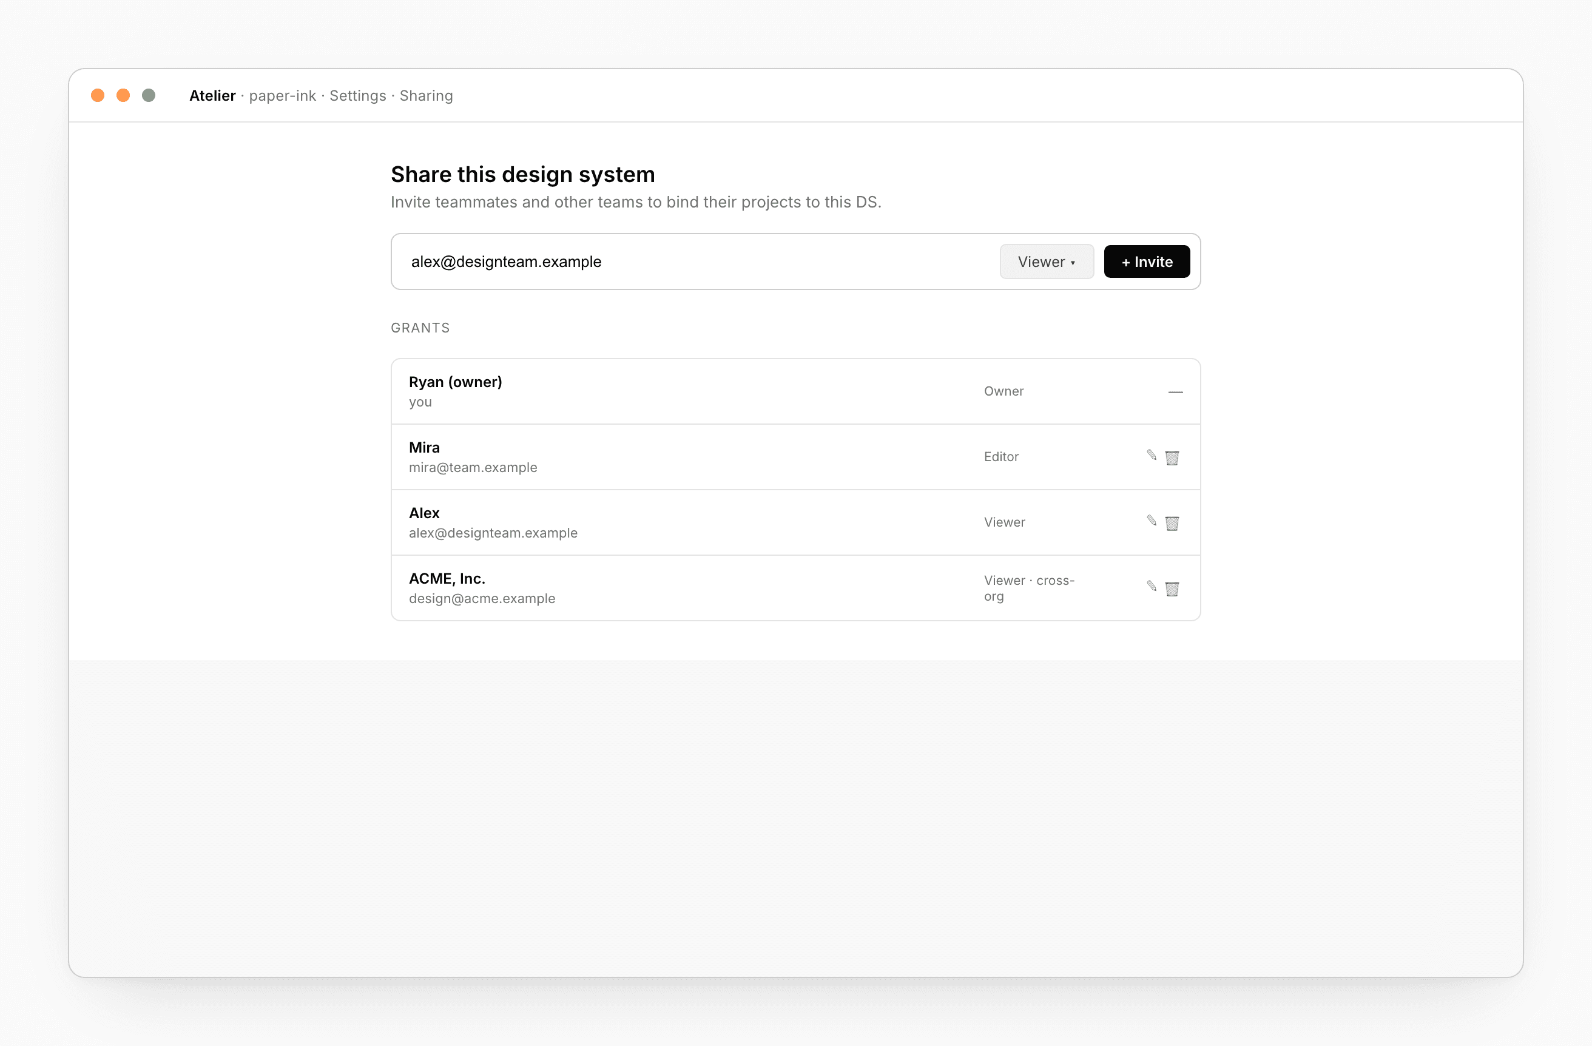
Task: Select Sharing in the breadcrumb
Action: pyautogui.click(x=426, y=96)
